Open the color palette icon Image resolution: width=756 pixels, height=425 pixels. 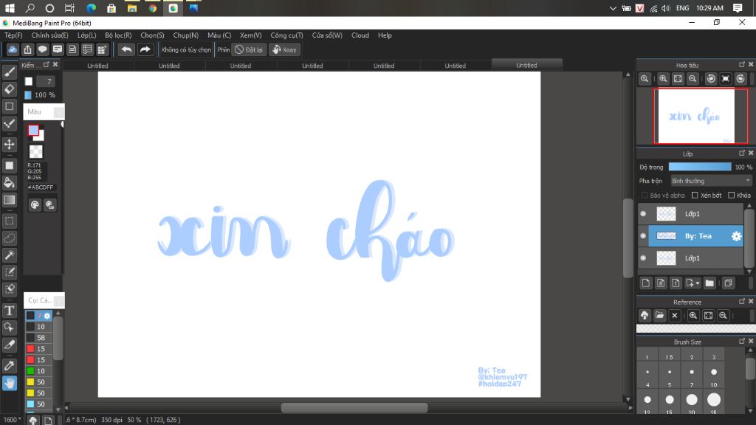coord(35,205)
